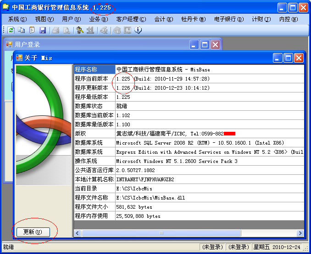Minimize the 关于 Mis window
This screenshot has height=254, width=311.
click(x=277, y=58)
